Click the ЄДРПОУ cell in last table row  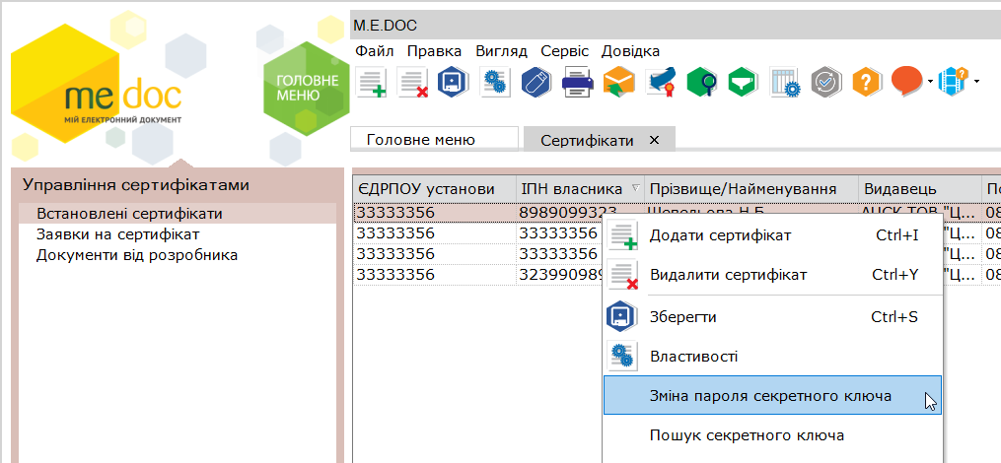435,275
